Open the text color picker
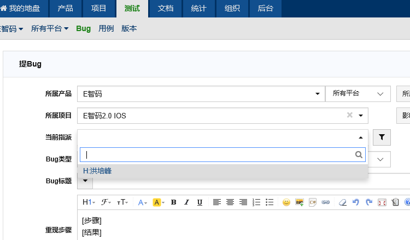 (x=143, y=202)
